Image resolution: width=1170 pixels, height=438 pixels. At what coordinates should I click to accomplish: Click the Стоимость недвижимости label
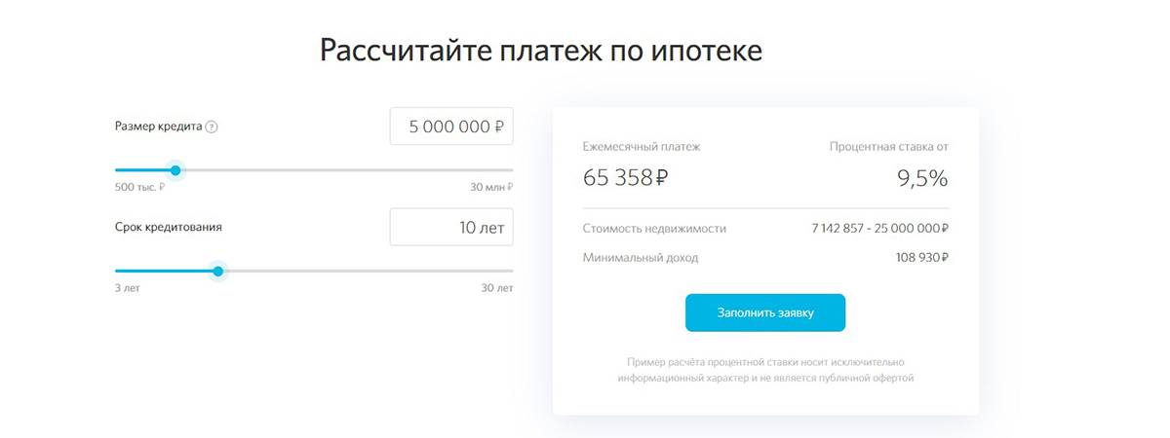tap(654, 229)
